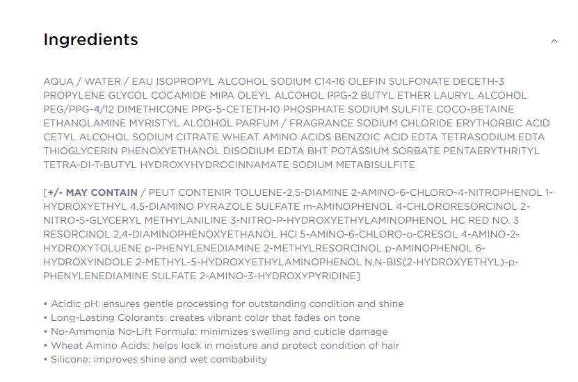Click the No-Ammonia No-Lift Formula bullet
This screenshot has height=382, width=578.
pos(219,331)
